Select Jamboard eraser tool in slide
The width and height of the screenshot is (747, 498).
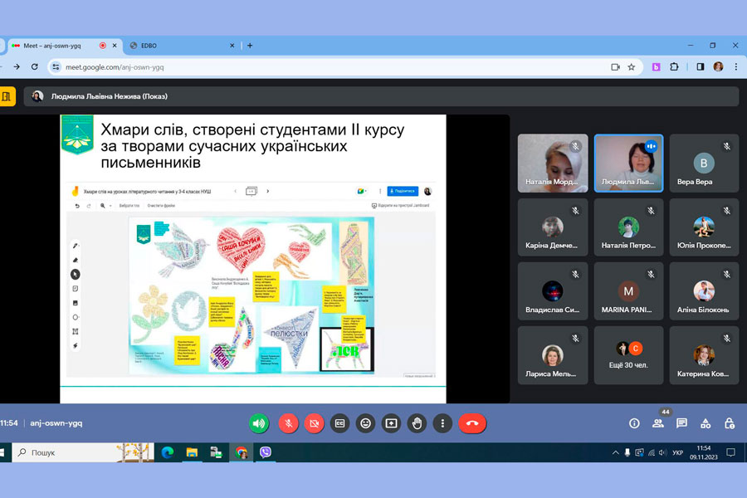76,260
